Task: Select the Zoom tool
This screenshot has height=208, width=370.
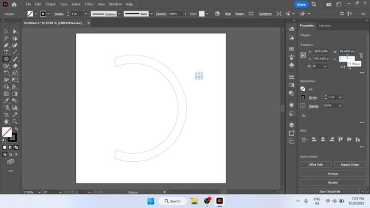Action: click(x=15, y=121)
